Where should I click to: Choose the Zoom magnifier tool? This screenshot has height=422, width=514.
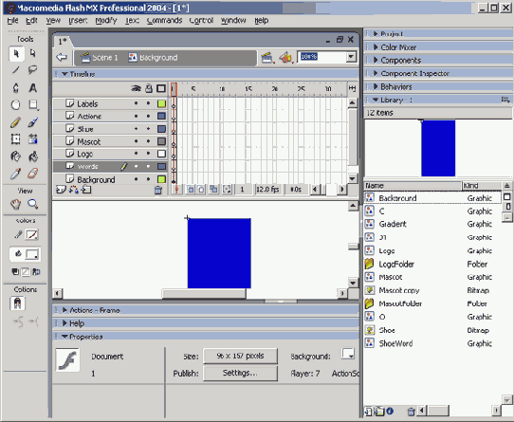32,204
